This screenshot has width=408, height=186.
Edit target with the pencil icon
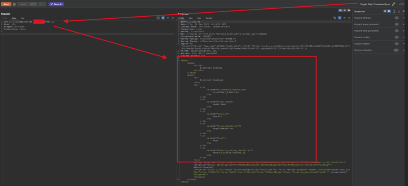(393, 4)
